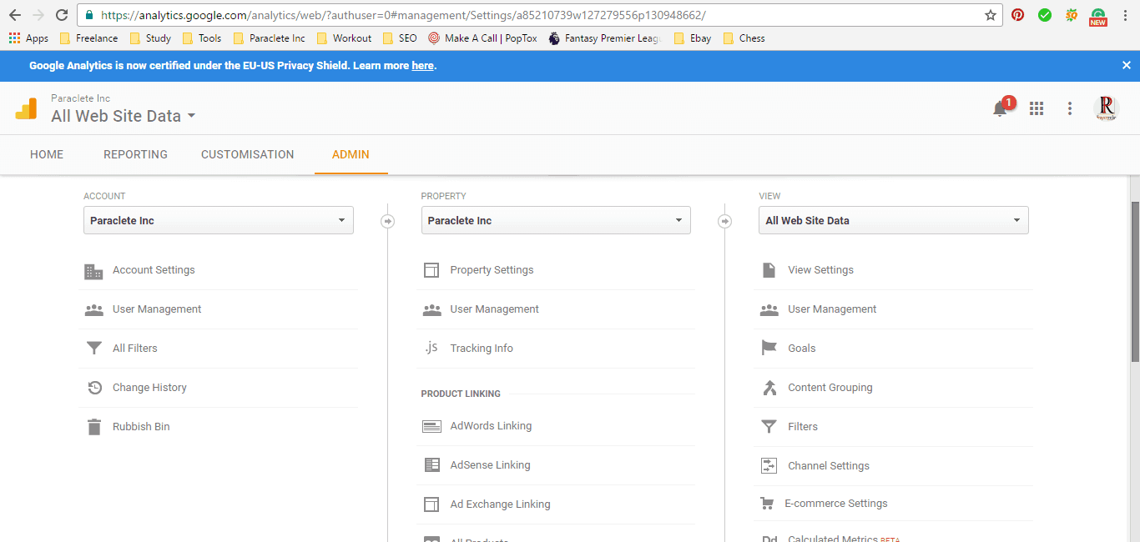
Task: Go back using browser back arrow
Action: tap(15, 15)
